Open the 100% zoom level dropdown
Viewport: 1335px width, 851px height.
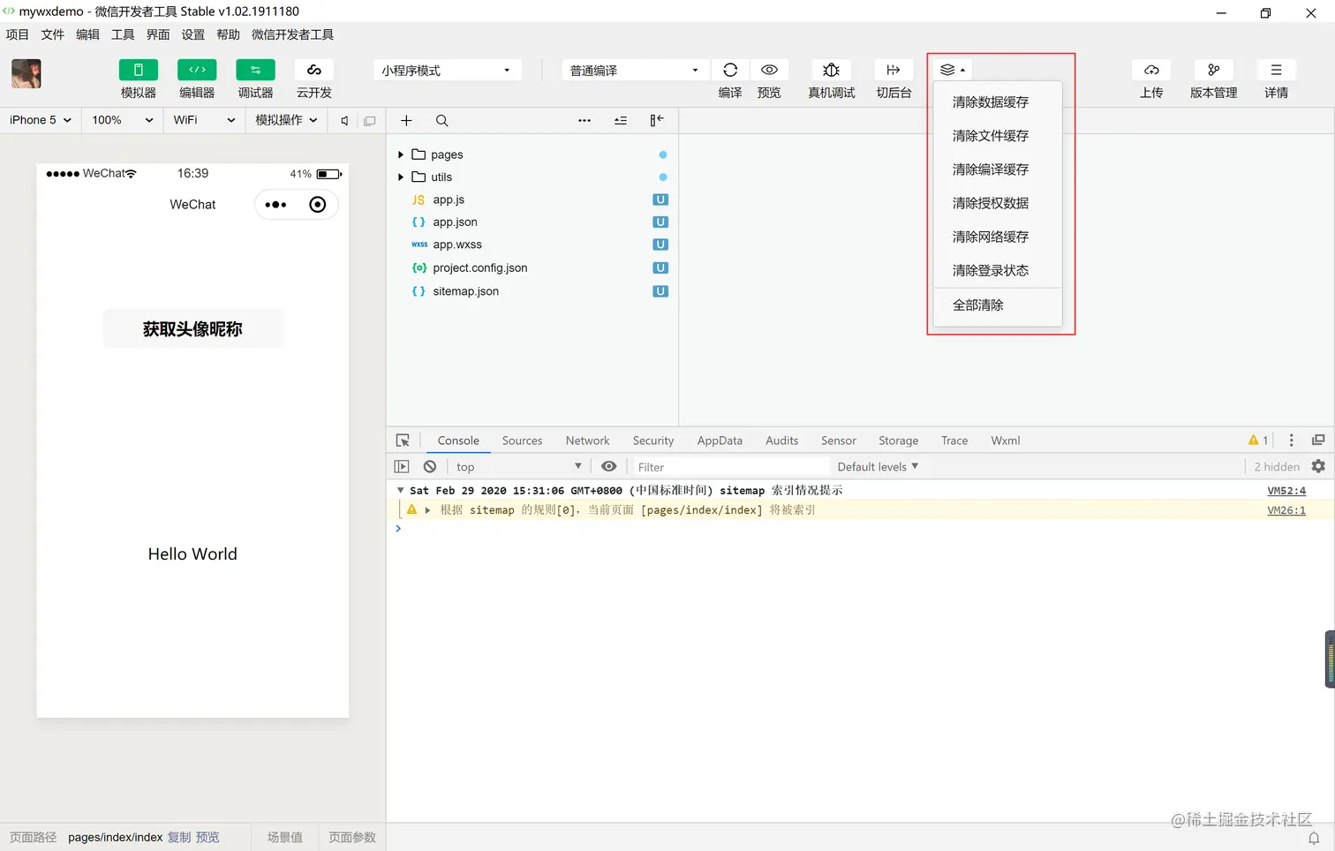pyautogui.click(x=123, y=120)
